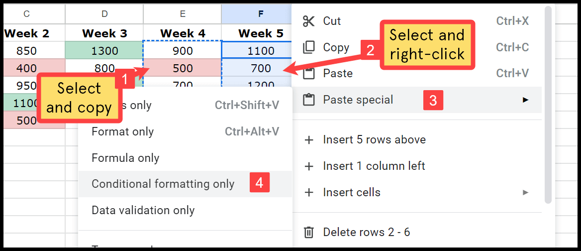The image size is (581, 251).
Task: Click the plus icon for Insert 5 rows above
Action: click(x=308, y=140)
